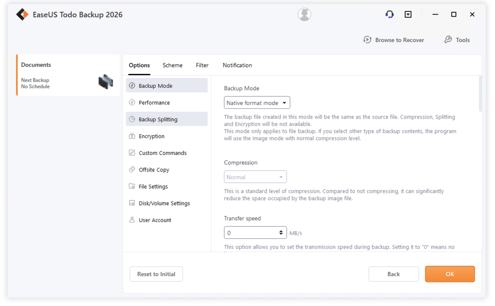Click the 'No Schedule' text
Viewport: 495px width, 306px height.
click(35, 87)
